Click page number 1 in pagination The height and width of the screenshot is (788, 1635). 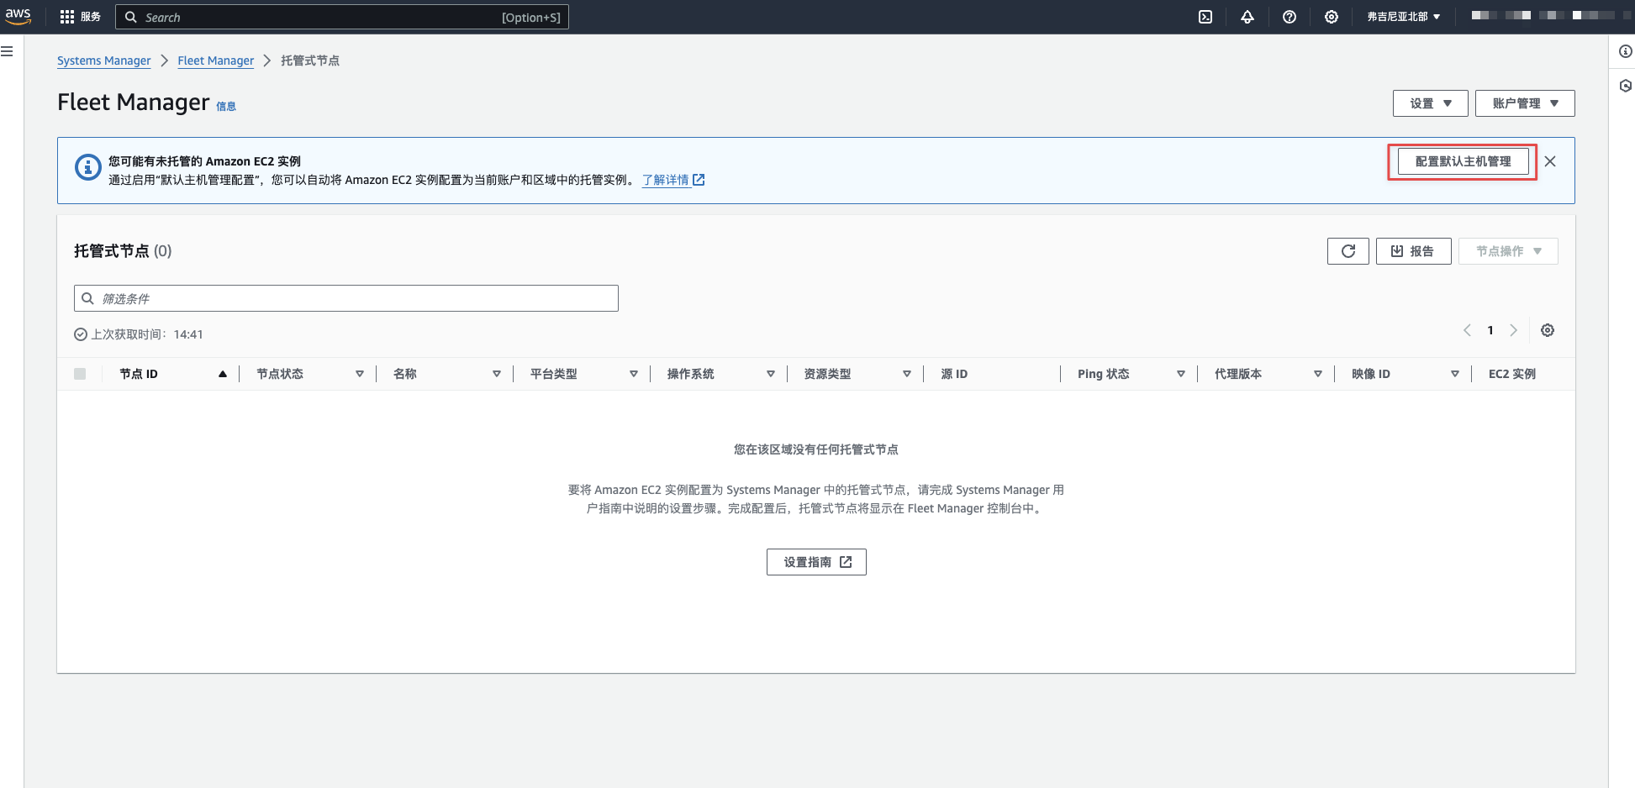[x=1490, y=330]
